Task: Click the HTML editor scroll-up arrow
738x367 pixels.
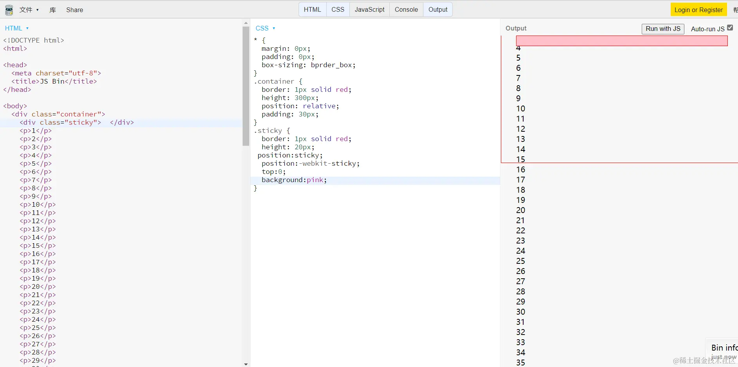Action: coord(246,23)
